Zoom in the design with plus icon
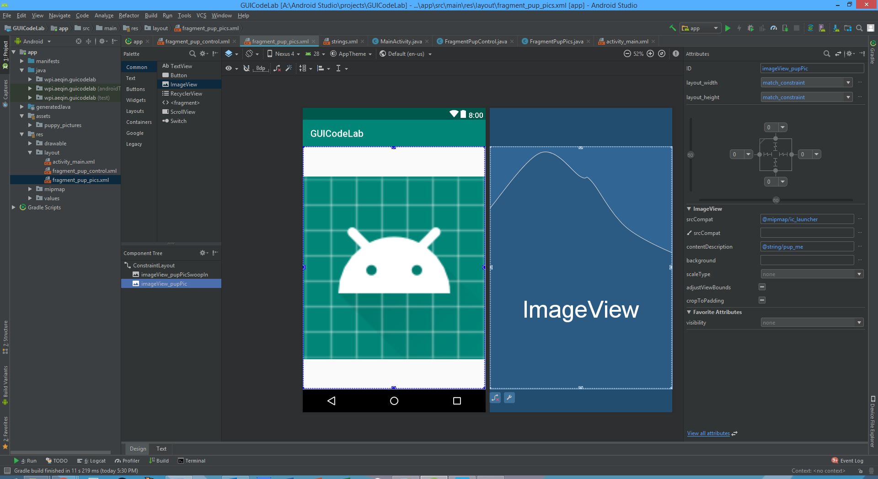Screen dimensions: 878x479 click(x=650, y=53)
